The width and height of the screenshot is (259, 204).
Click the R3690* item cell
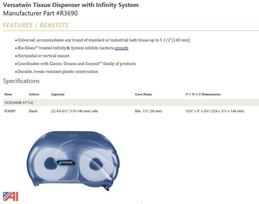coord(10,111)
